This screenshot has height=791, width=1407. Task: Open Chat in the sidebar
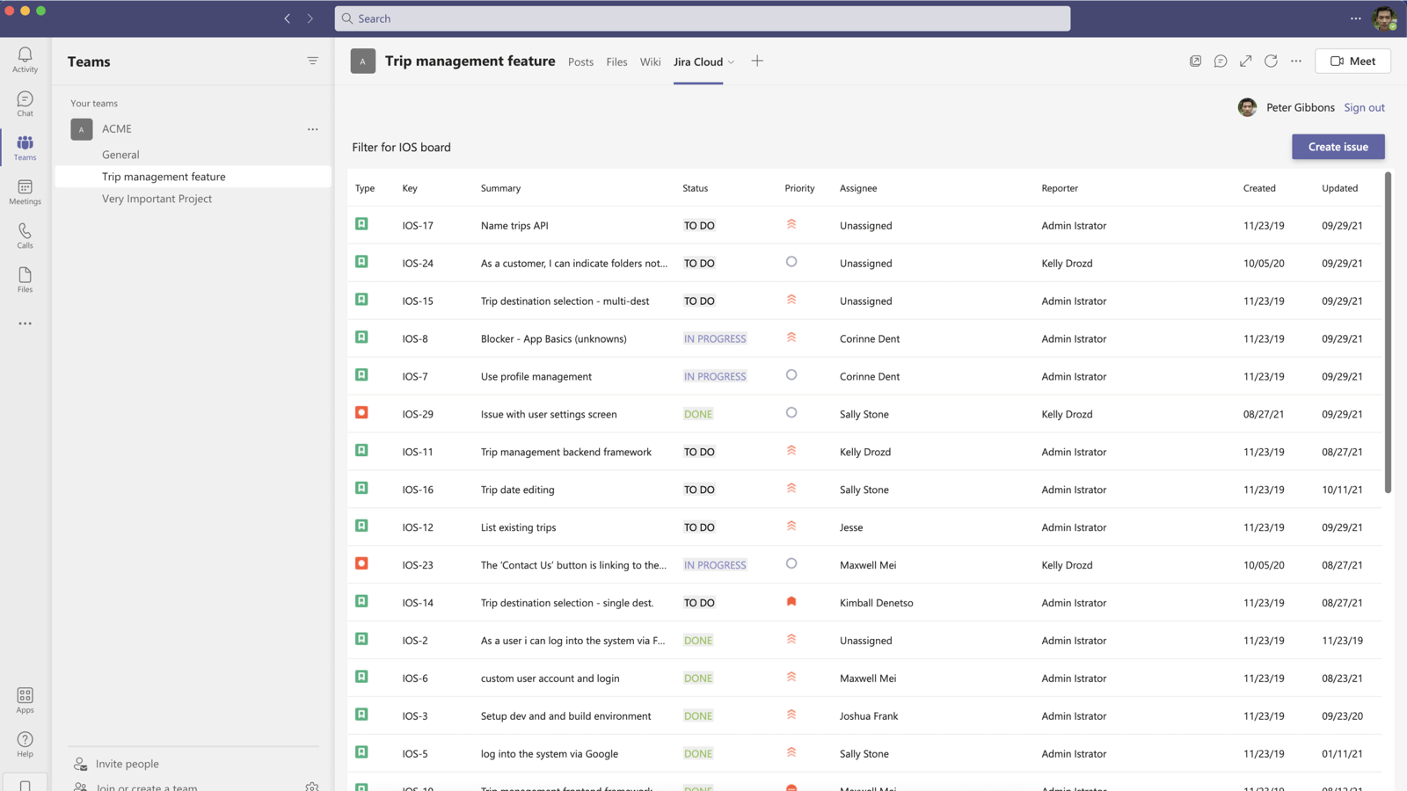(x=25, y=104)
